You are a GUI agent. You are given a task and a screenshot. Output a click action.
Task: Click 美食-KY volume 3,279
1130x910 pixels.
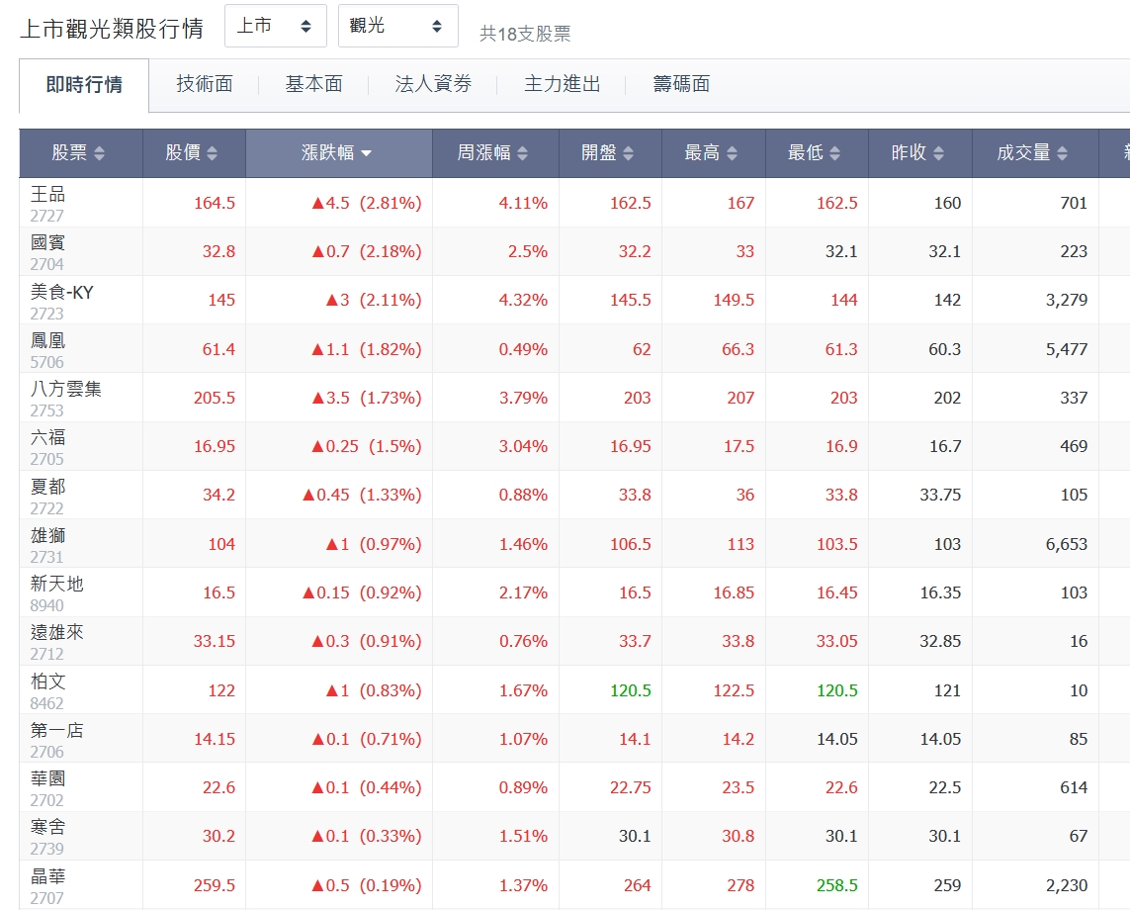click(x=1067, y=300)
